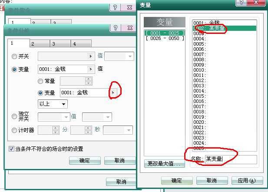Click help icon of 事件指令 window
This screenshot has width=268, height=192.
tap(115, 7)
